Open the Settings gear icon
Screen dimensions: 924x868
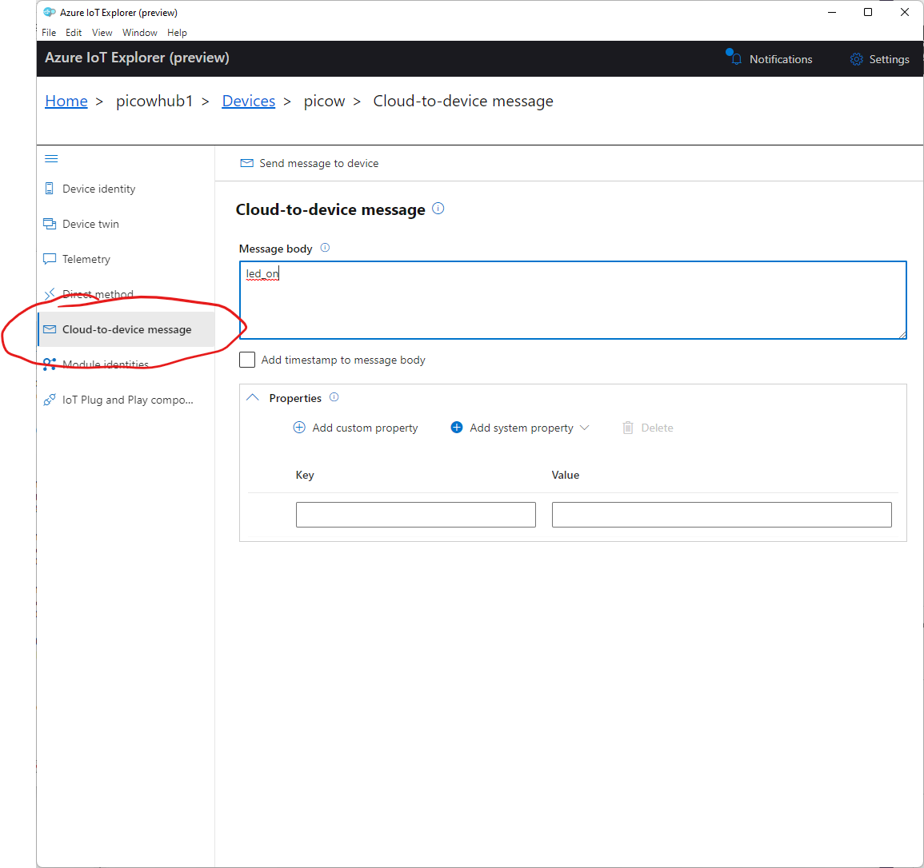coord(856,59)
